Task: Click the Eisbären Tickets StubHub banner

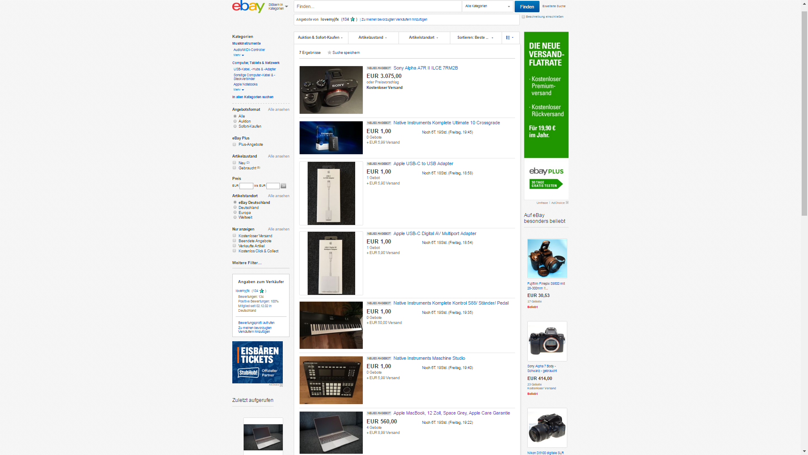Action: tap(258, 362)
